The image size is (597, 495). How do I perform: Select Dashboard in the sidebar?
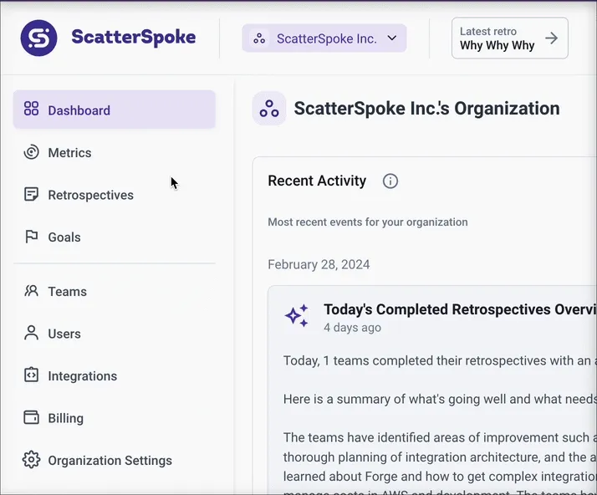click(115, 110)
